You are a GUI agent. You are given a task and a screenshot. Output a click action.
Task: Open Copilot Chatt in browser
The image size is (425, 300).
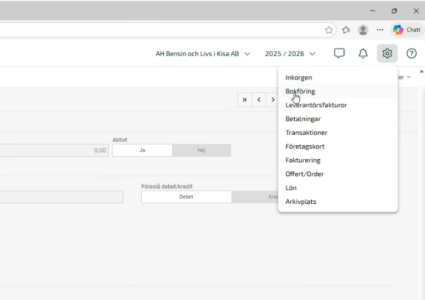(407, 30)
